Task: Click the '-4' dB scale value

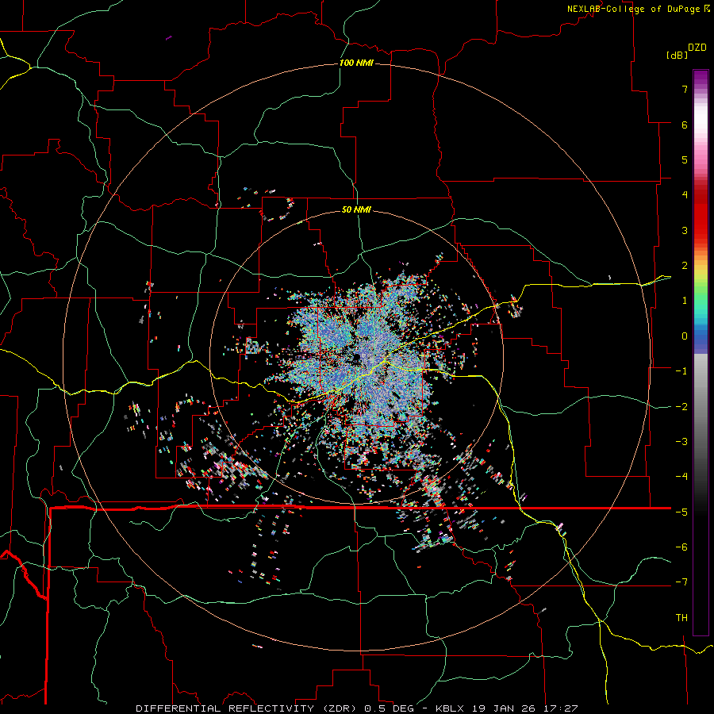Action: 681,477
